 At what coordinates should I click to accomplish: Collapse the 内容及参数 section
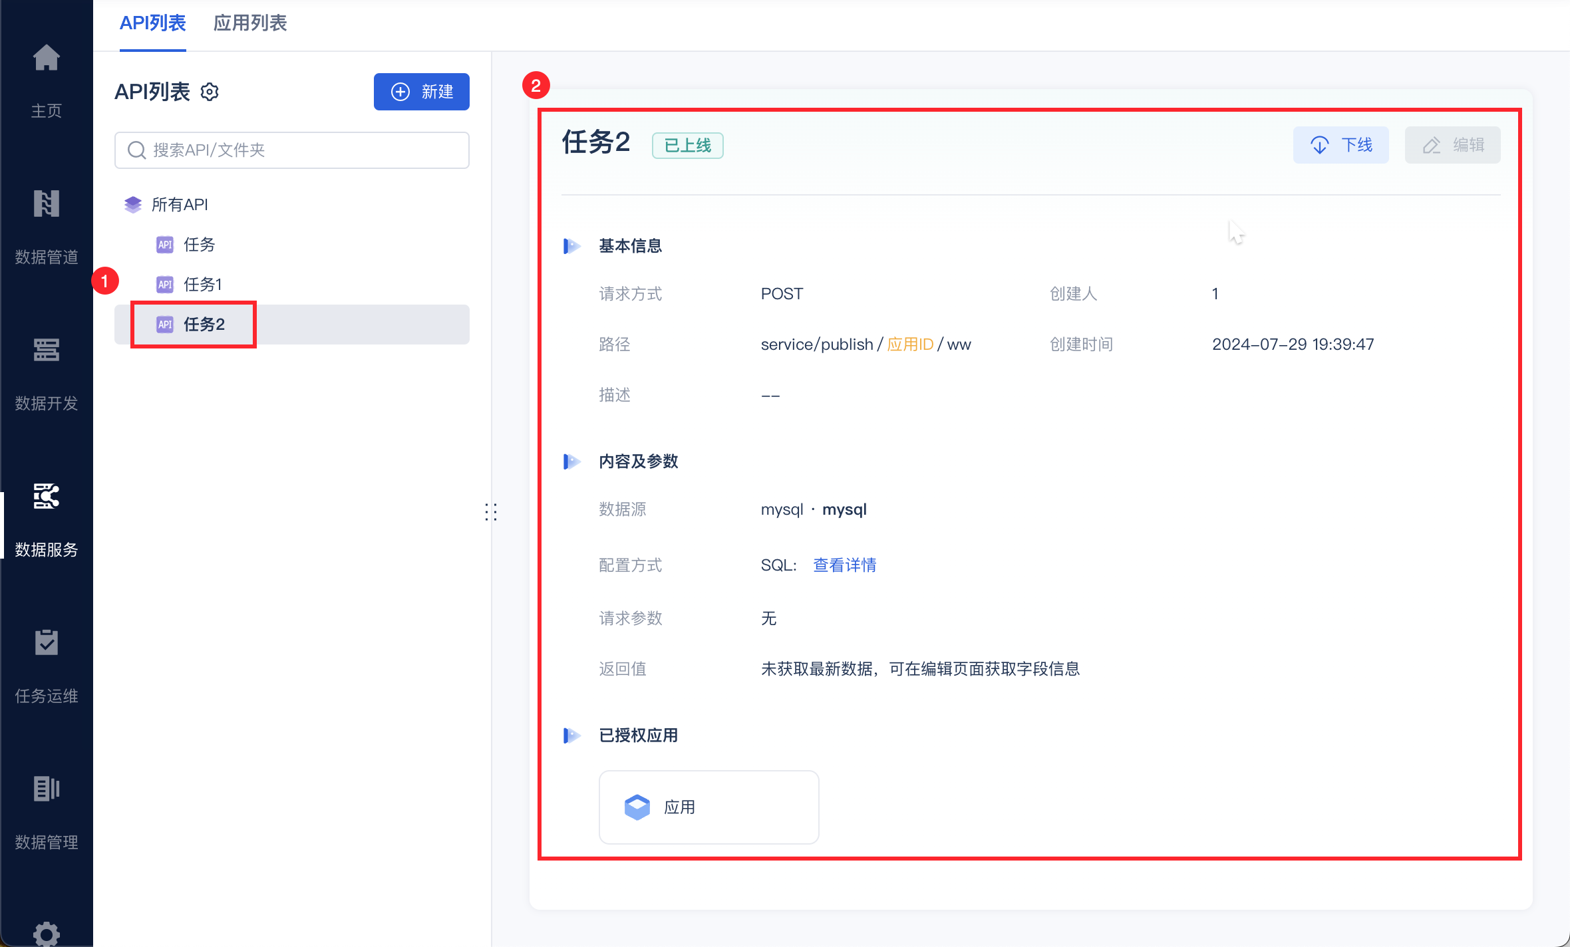tap(571, 462)
